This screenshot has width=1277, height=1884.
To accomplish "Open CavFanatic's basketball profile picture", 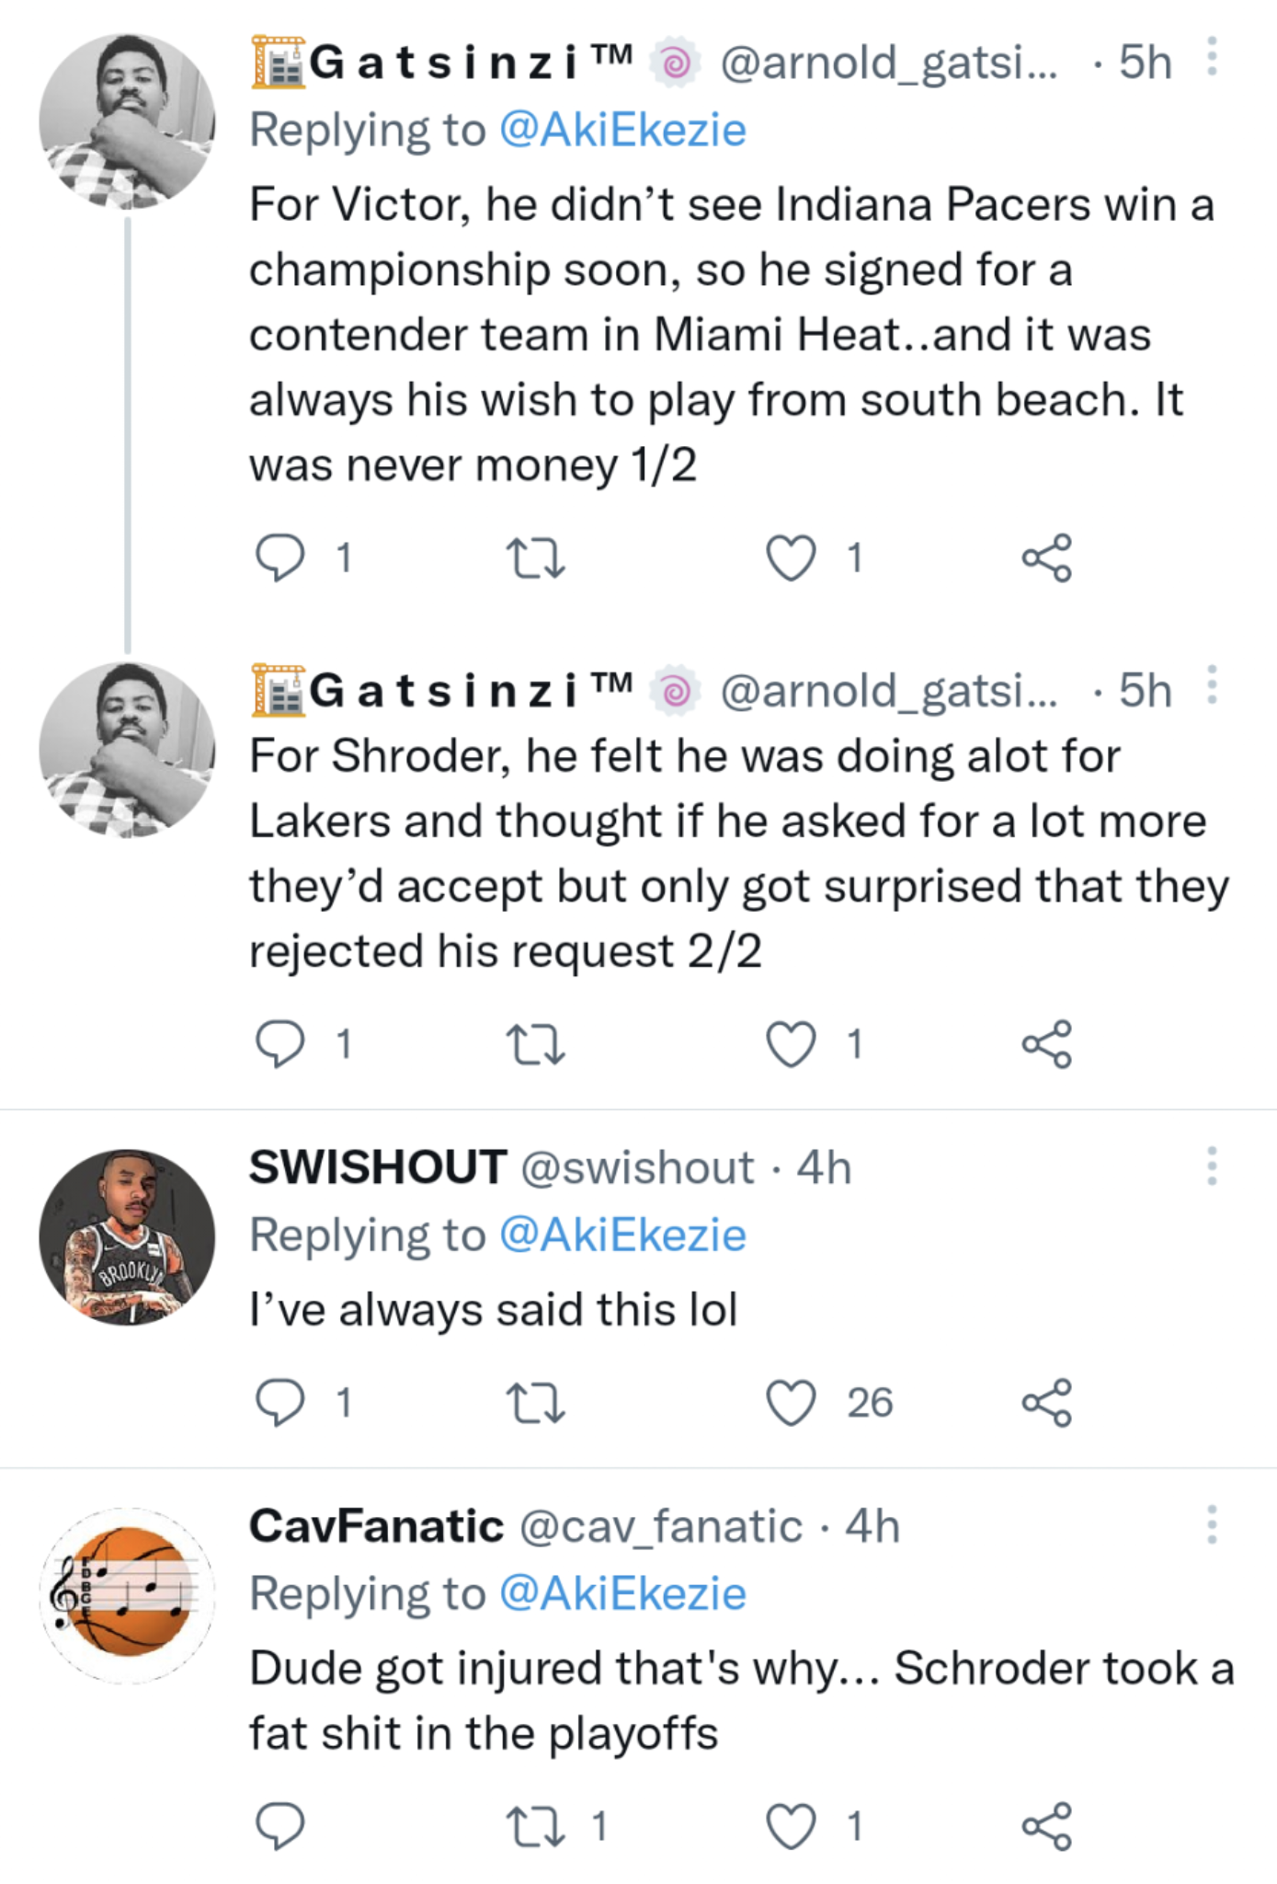I will pos(127,1595).
